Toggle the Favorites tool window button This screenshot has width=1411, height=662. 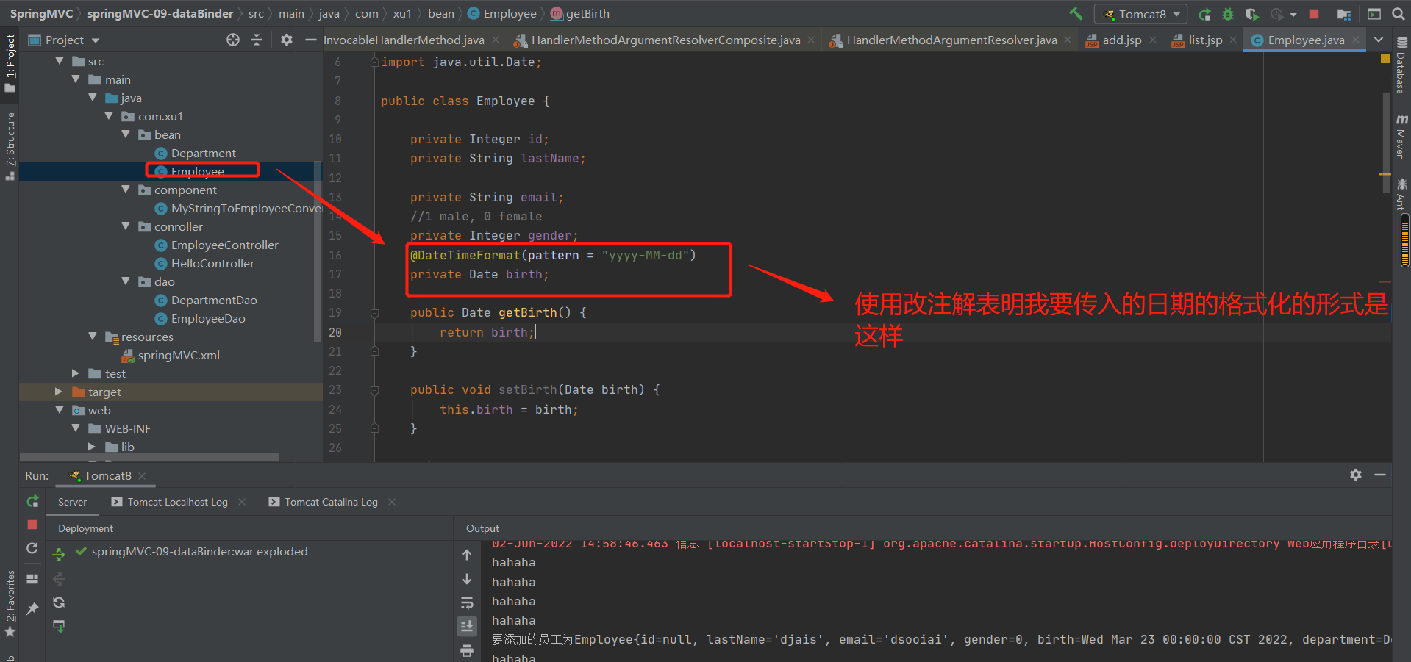10,604
